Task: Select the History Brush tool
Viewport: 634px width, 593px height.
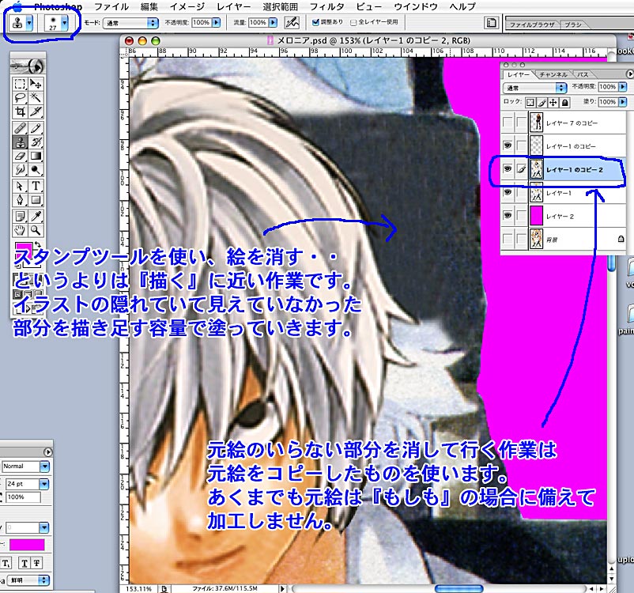Action: pyautogui.click(x=36, y=142)
